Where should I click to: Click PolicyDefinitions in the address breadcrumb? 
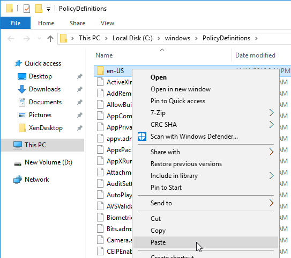(x=226, y=38)
